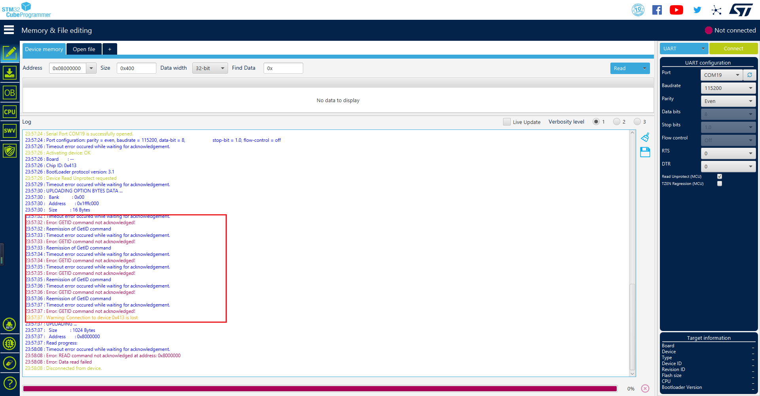This screenshot has width=760, height=396.
Task: Click the ST logo
Action: click(741, 10)
